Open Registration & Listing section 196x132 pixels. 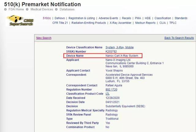(x=81, y=18)
